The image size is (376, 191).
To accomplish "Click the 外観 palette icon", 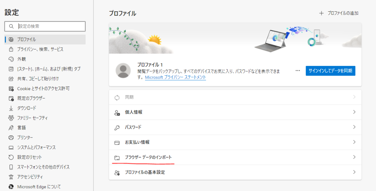I will click(11, 59).
